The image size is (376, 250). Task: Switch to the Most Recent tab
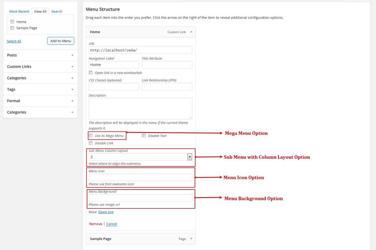[x=19, y=11]
